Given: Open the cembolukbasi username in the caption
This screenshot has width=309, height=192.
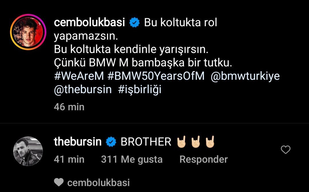Looking at the screenshot, I should [x=90, y=22].
